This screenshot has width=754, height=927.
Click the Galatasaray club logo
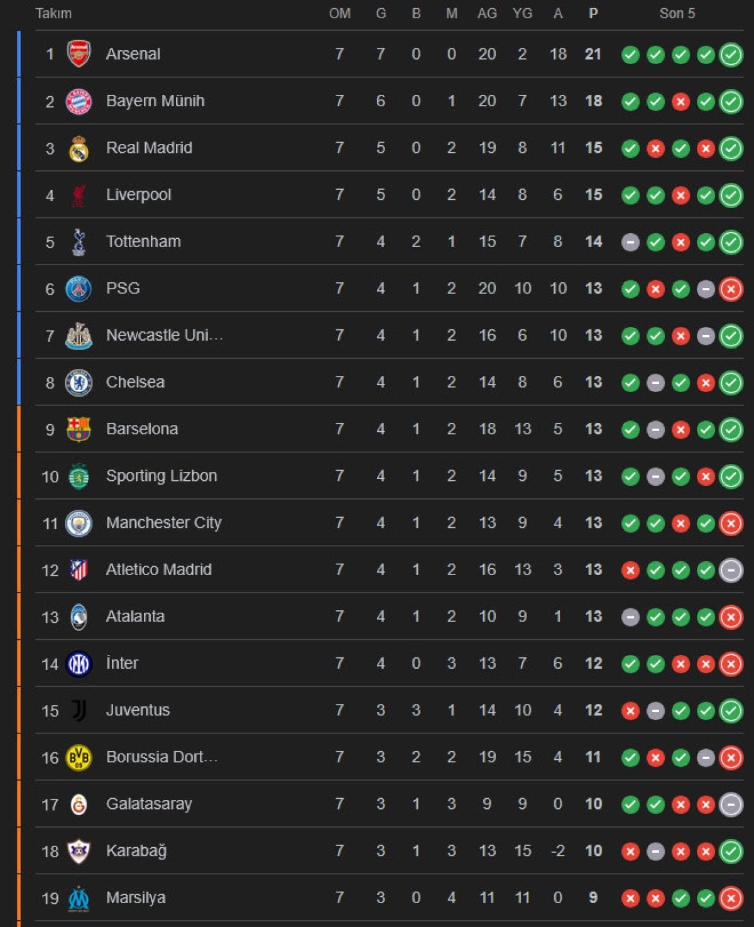79,804
